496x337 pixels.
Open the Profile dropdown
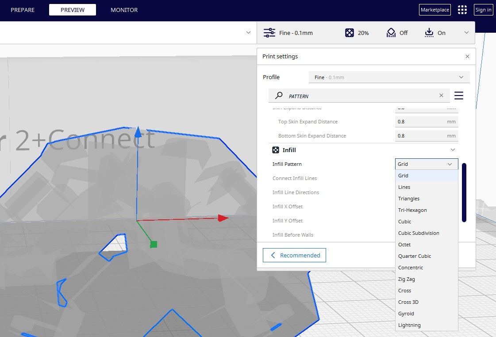coord(389,77)
